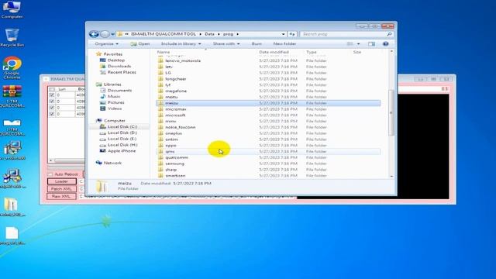
Task: Select Libraries in navigation pane
Action: (112, 84)
